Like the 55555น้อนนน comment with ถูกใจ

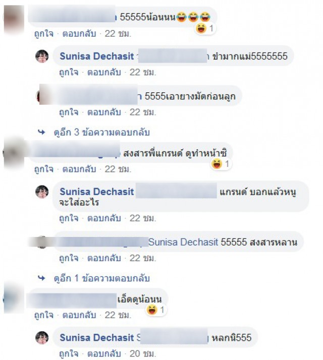coord(44,34)
